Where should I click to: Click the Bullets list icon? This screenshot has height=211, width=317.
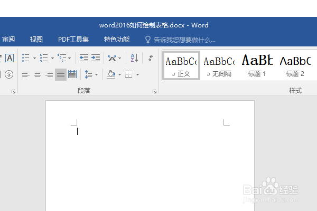(26, 58)
